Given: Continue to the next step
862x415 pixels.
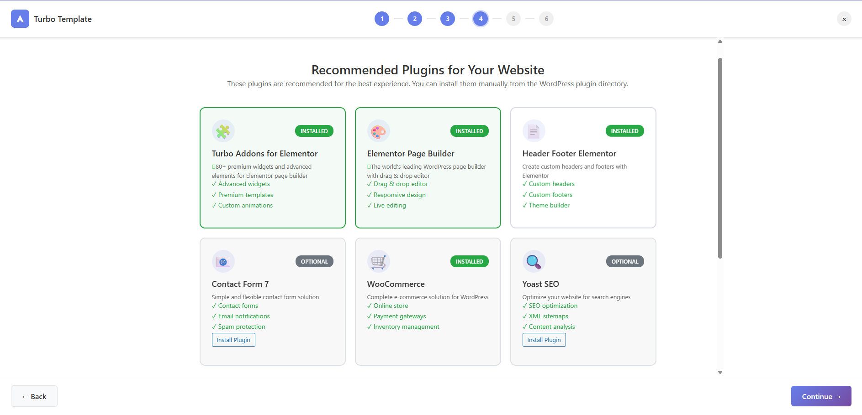Looking at the screenshot, I should click(x=821, y=396).
